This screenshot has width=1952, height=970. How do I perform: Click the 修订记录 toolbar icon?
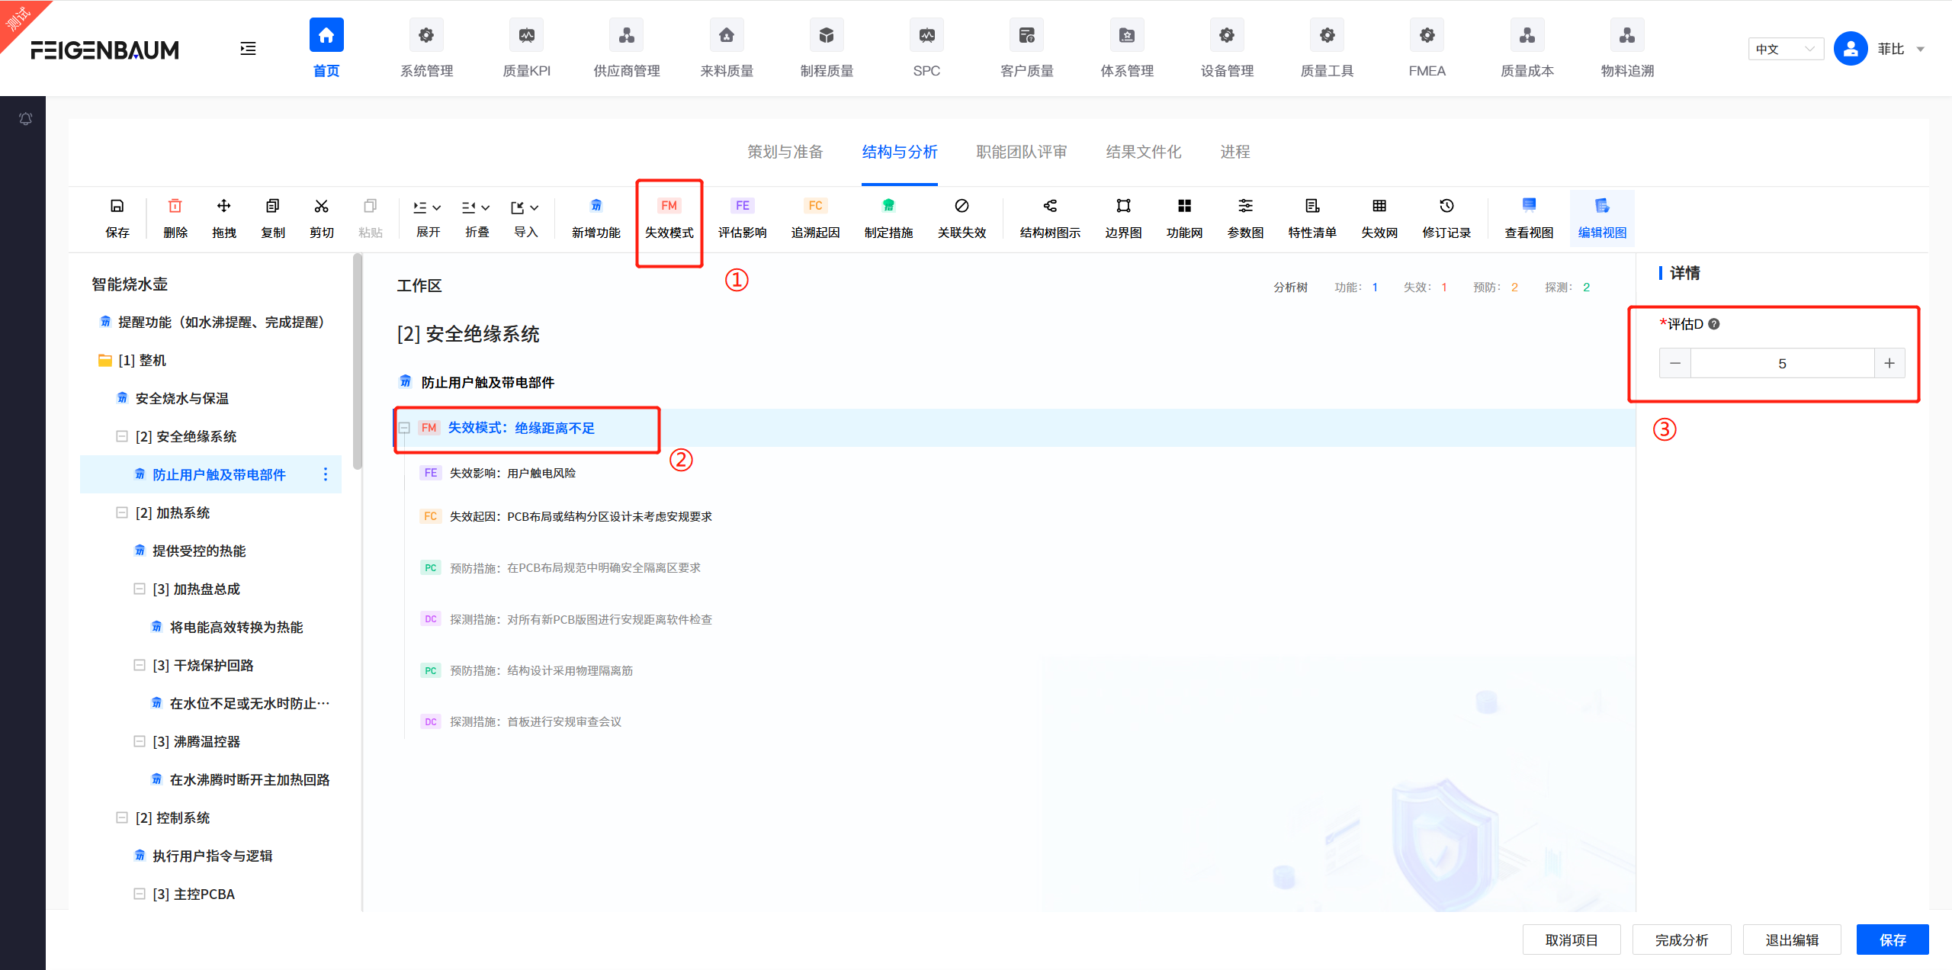coord(1446,217)
